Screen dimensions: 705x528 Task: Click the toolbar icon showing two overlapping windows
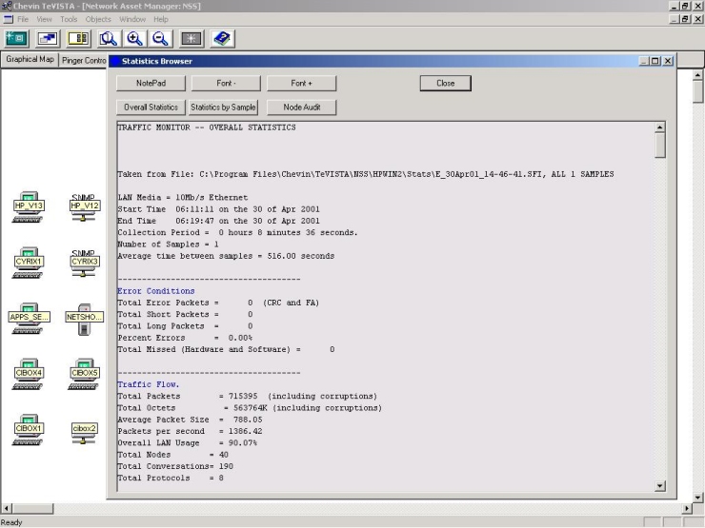pos(48,39)
